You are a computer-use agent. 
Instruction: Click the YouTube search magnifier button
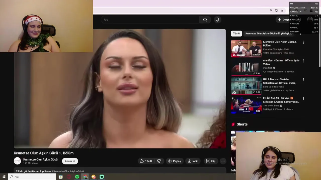[x=205, y=20]
